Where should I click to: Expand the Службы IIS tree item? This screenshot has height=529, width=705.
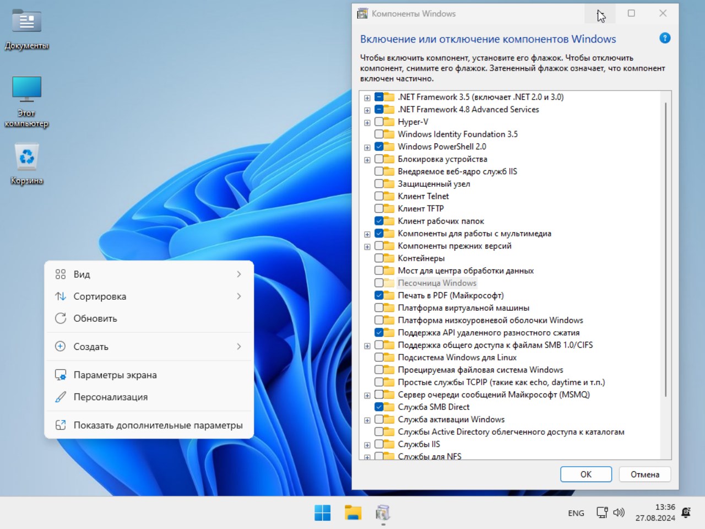click(367, 444)
